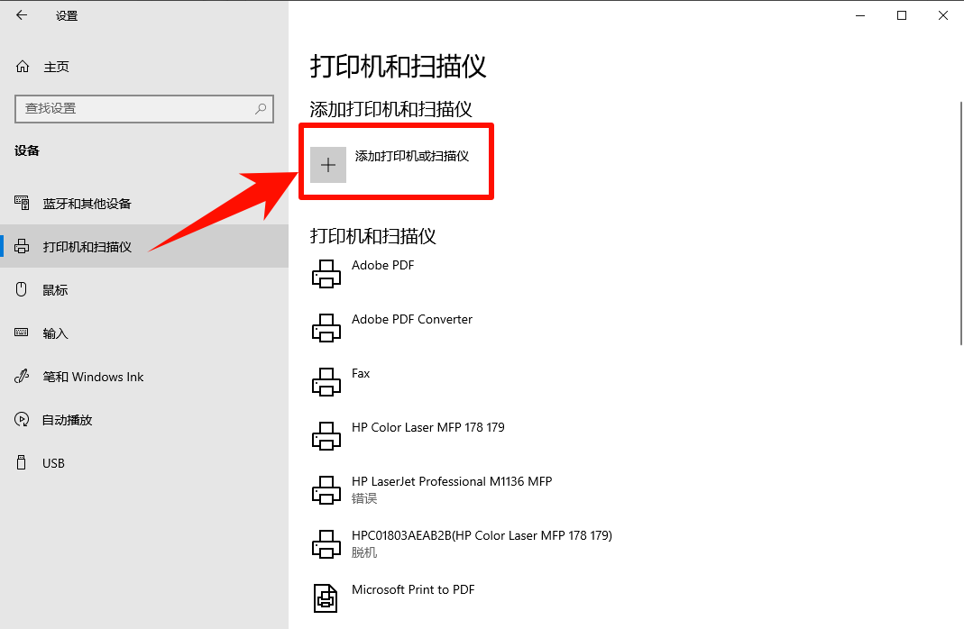The image size is (964, 629).
Task: Select the AutoPlay sidebar icon
Action: (x=22, y=419)
